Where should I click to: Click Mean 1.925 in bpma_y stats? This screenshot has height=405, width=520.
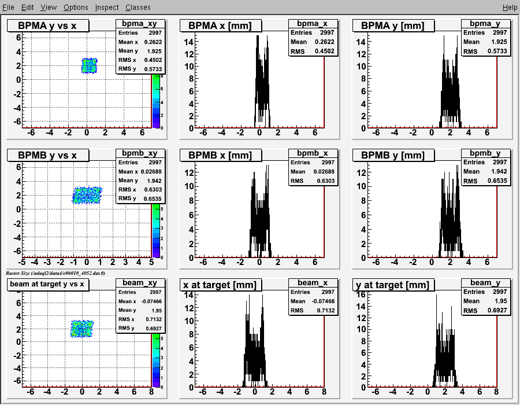coord(485,42)
